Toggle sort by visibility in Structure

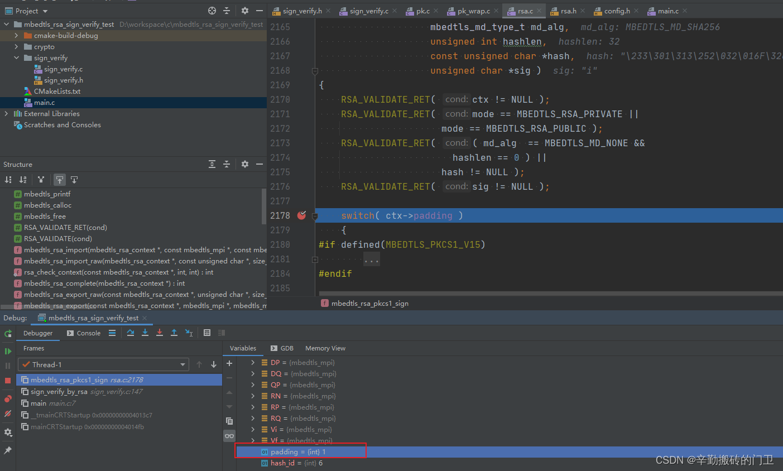coord(8,180)
